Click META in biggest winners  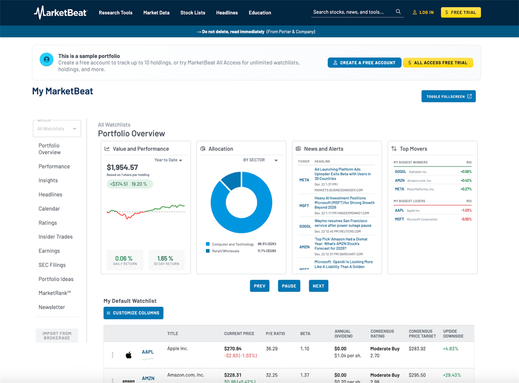point(399,189)
